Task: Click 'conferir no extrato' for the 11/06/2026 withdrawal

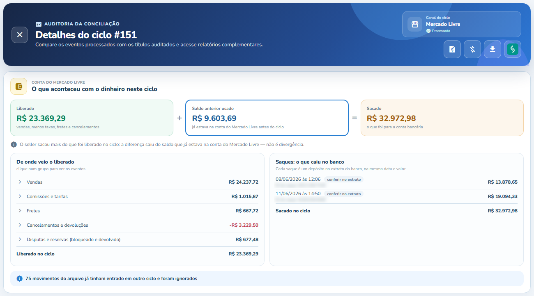Action: [344, 194]
